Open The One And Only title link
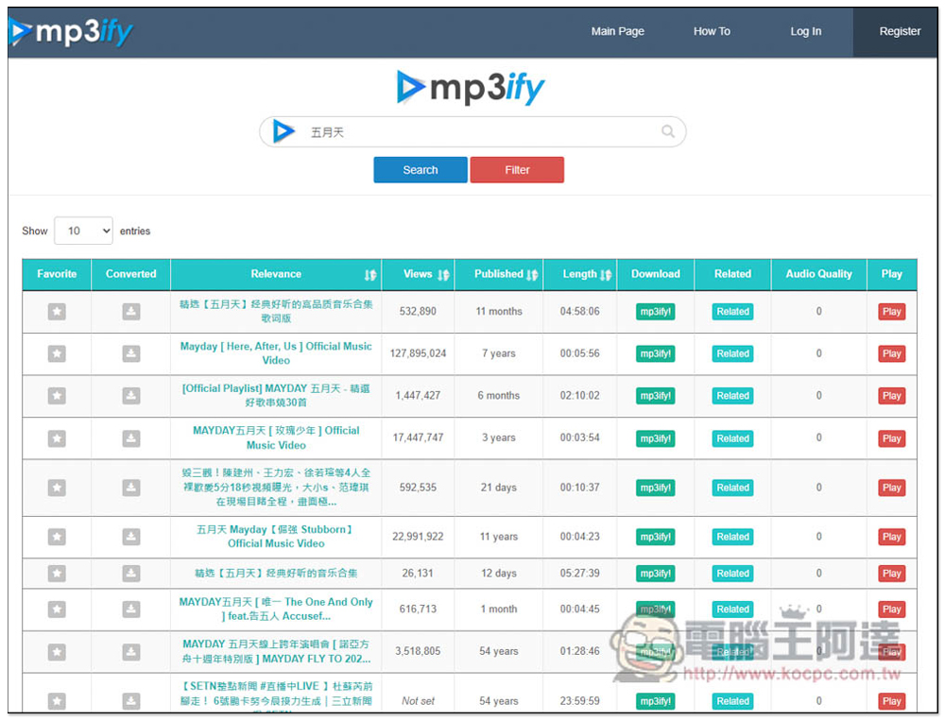 tap(276, 609)
